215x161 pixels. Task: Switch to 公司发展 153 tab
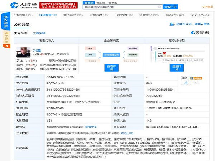(x=124, y=15)
